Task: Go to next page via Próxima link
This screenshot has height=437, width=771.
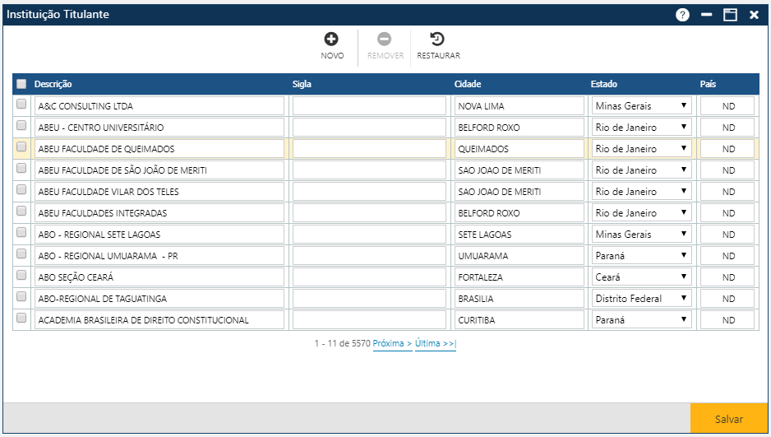Action: tap(392, 343)
